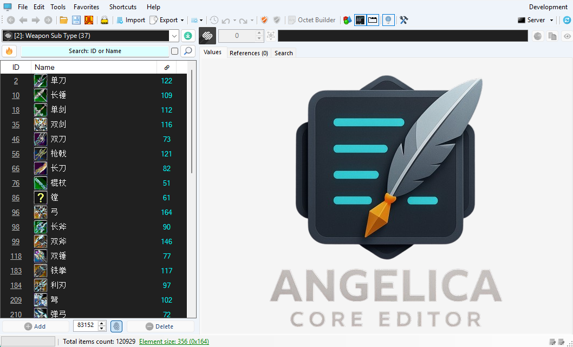Viewport: 573px width, 347px height.
Task: Increment the value spinner near zero
Action: (259, 32)
